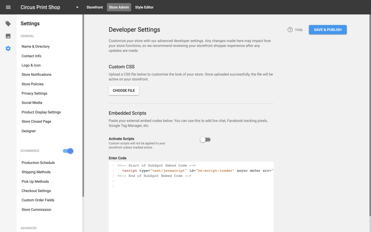371x232 pixels.
Task: Open the Help link
Action: [299, 30]
